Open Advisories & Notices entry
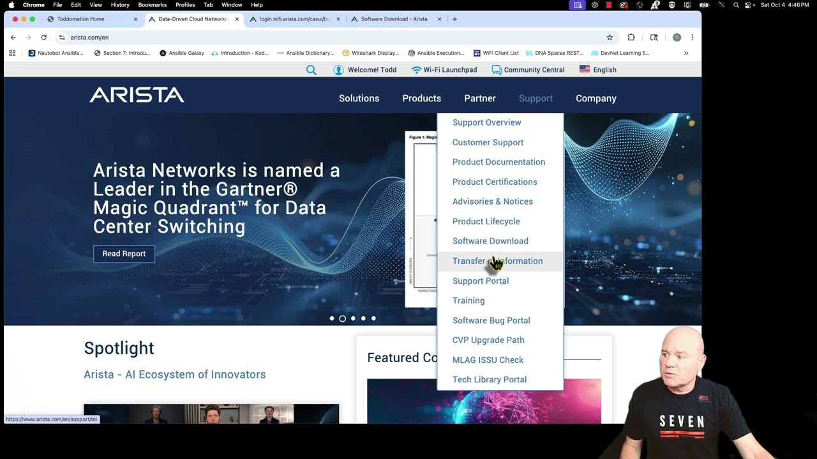 [x=492, y=201]
